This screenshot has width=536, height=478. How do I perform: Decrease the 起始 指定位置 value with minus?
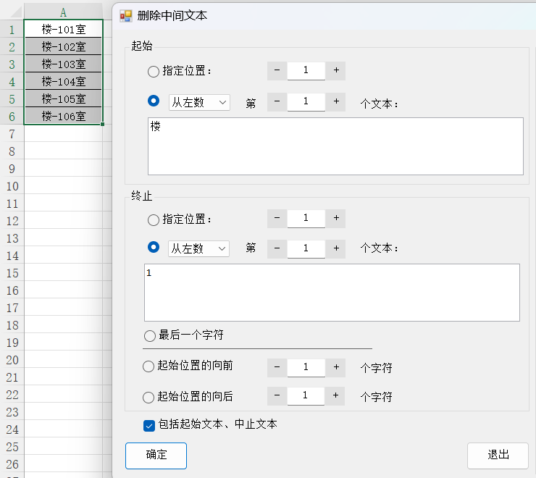pos(277,70)
